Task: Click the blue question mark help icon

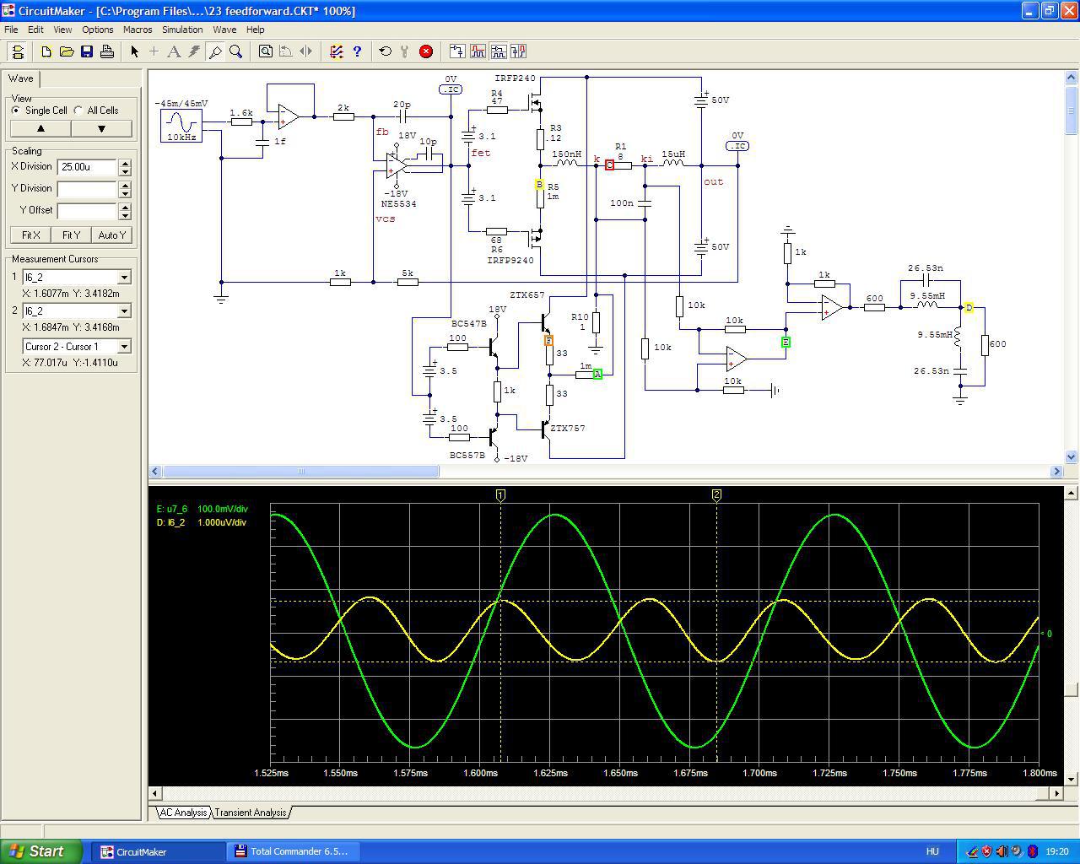Action: coord(357,51)
